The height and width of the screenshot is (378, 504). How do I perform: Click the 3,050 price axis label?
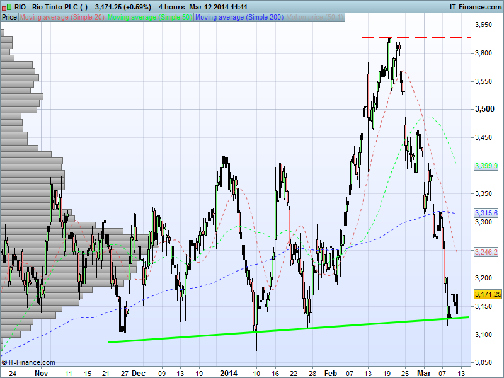483,363
